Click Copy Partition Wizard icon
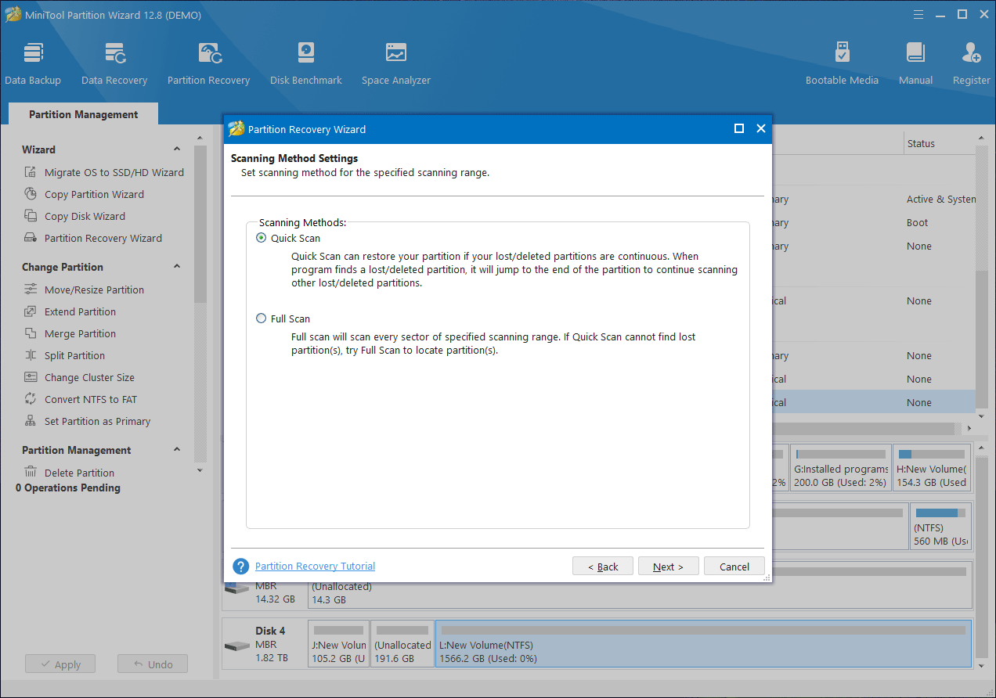The width and height of the screenshot is (996, 698). click(31, 194)
